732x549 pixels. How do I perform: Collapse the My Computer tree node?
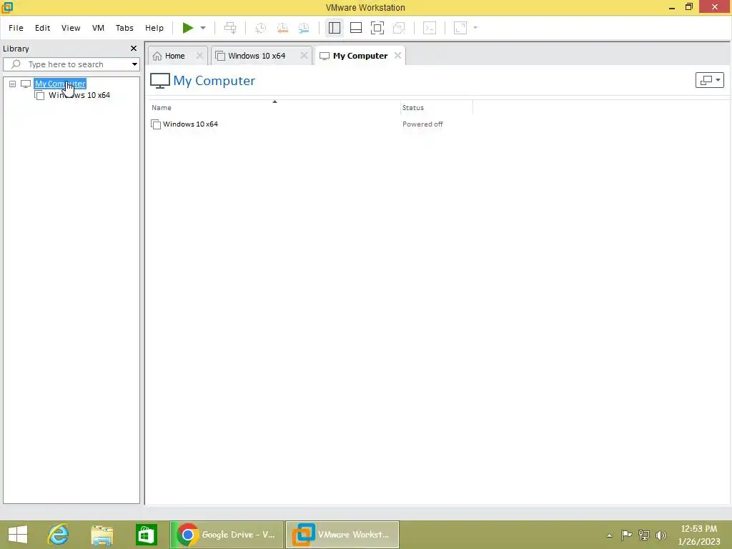[13, 84]
